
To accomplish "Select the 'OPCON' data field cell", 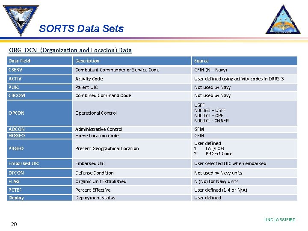I will (39, 113).
